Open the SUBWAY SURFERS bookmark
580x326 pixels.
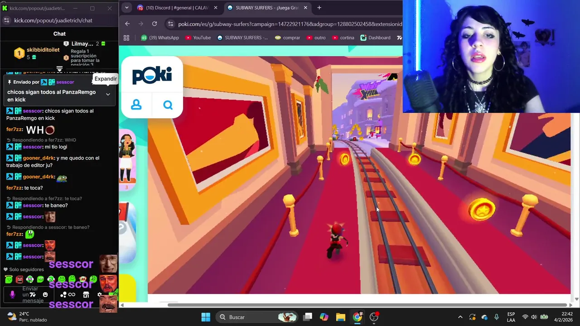(x=242, y=38)
